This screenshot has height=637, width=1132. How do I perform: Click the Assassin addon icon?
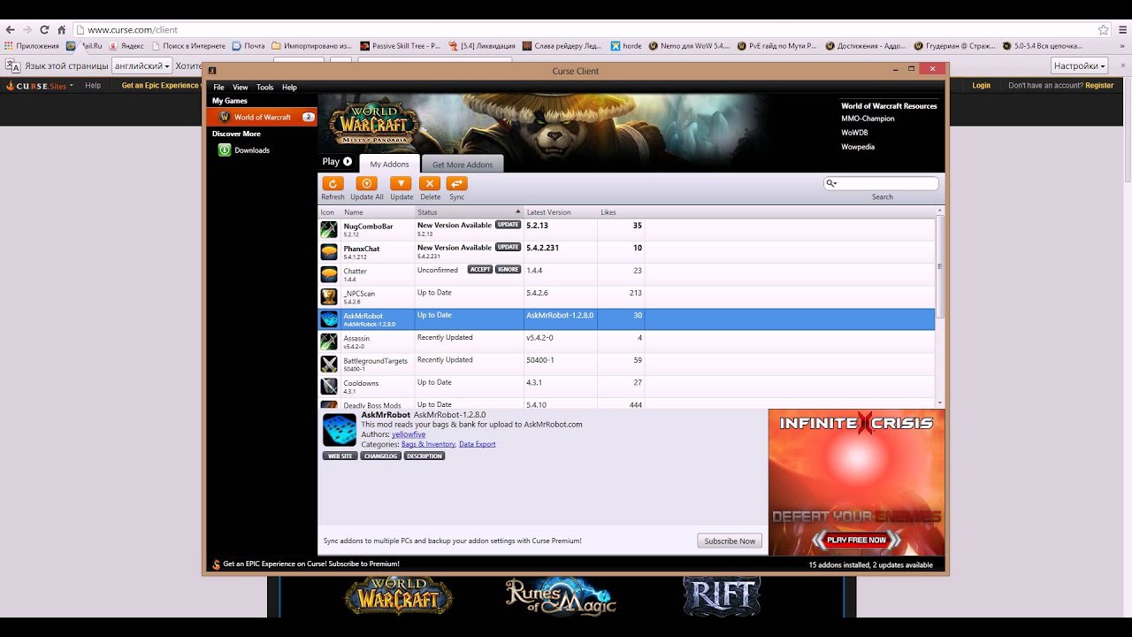click(x=329, y=342)
